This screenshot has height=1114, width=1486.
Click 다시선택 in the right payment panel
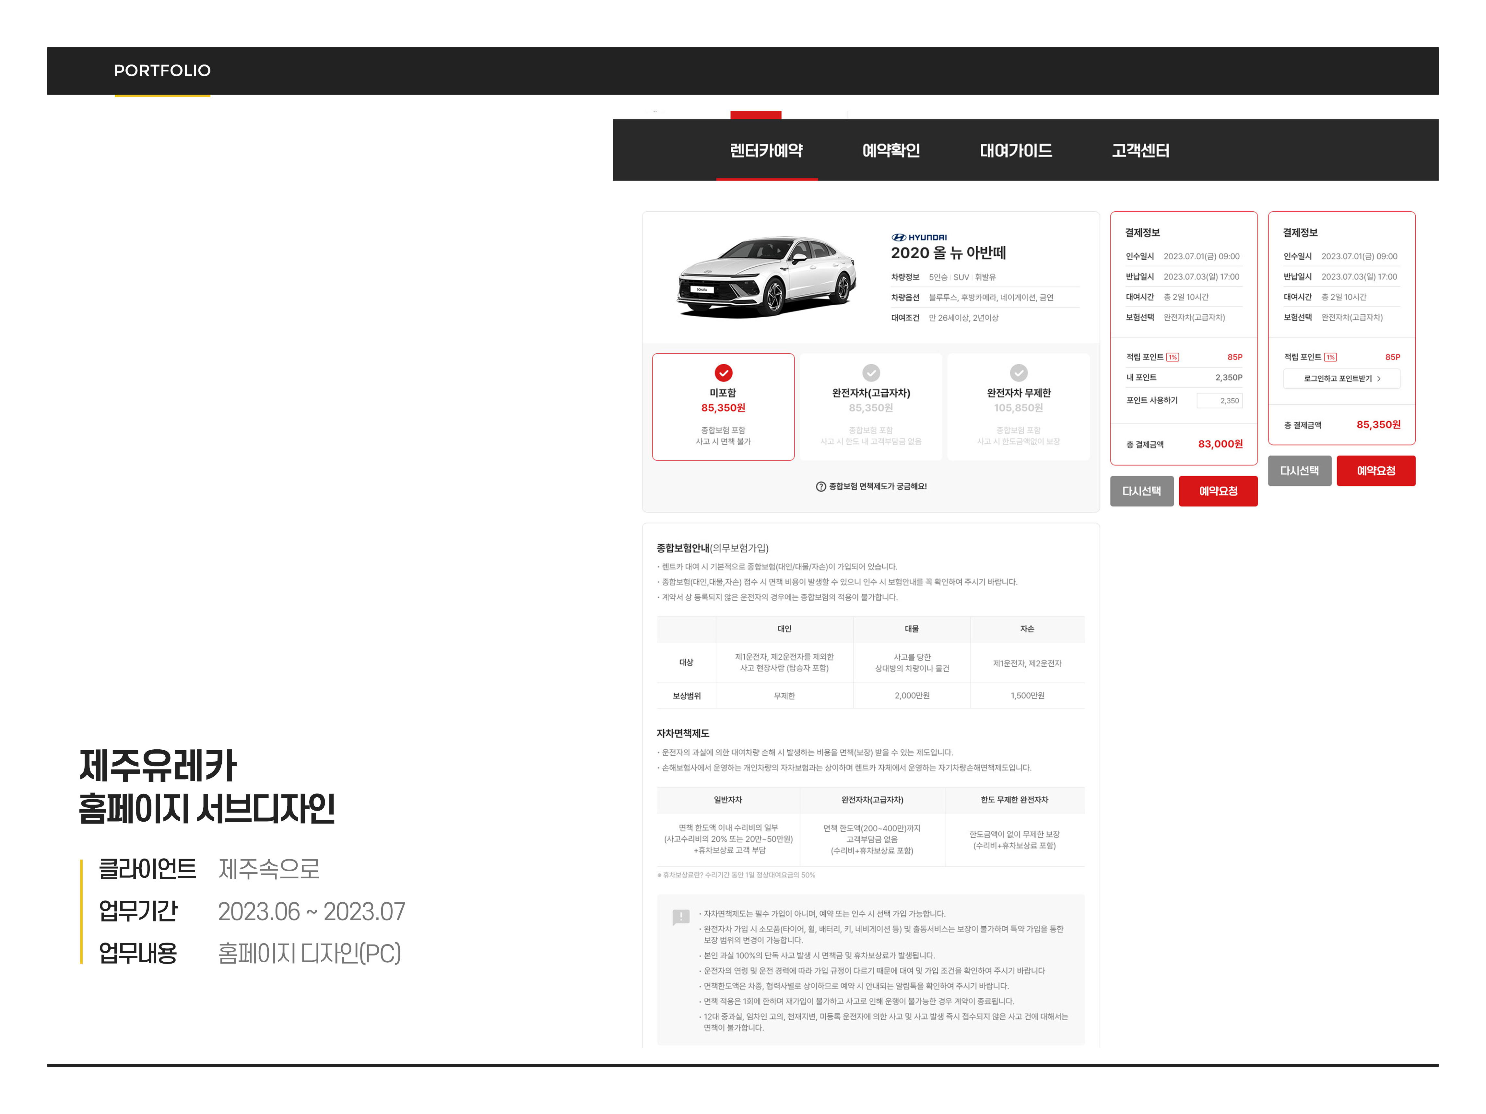pos(1299,471)
